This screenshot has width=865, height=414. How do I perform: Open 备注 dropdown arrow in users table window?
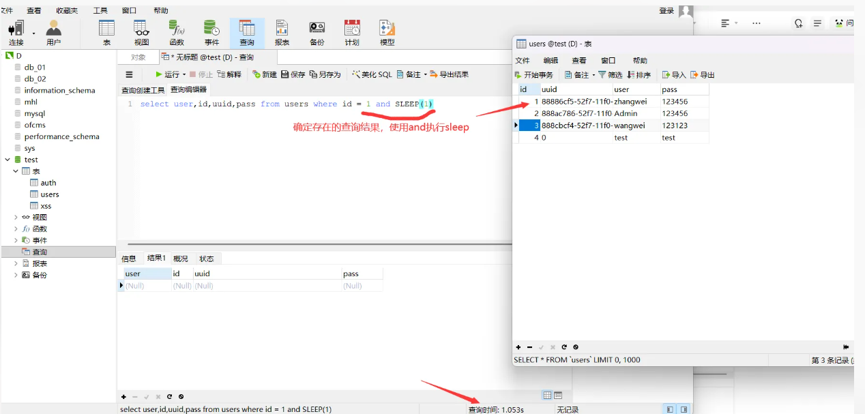pyautogui.click(x=593, y=75)
